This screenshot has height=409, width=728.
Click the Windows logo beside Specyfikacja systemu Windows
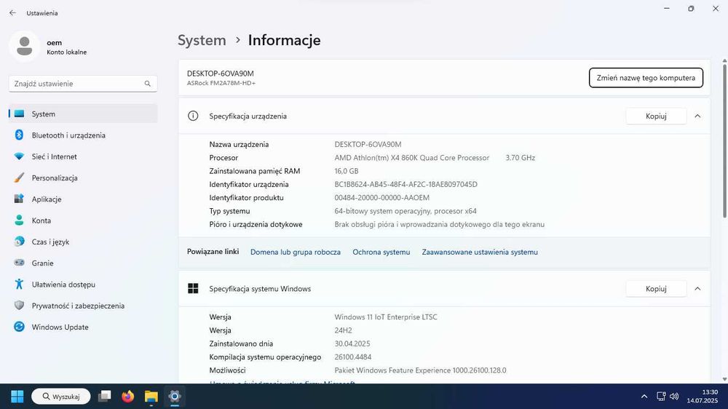pyautogui.click(x=193, y=289)
